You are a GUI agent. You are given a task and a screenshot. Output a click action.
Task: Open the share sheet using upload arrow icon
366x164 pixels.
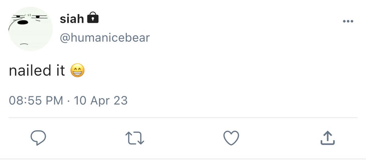(328, 138)
